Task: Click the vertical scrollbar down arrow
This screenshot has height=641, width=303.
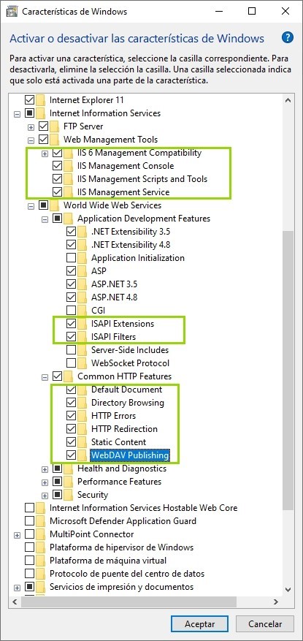Action: click(288, 589)
